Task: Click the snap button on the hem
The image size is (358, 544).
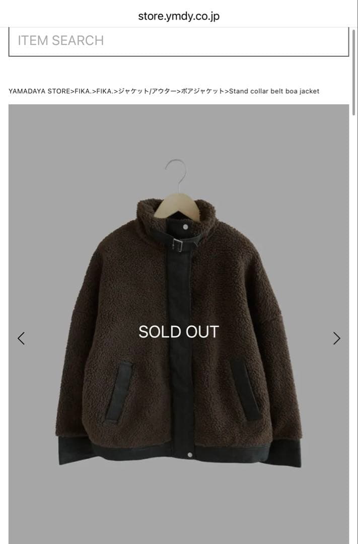Action: [x=190, y=454]
